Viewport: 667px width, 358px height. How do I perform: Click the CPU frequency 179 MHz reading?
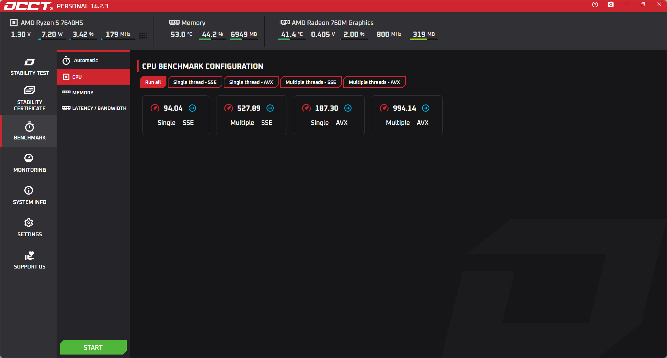click(x=118, y=34)
